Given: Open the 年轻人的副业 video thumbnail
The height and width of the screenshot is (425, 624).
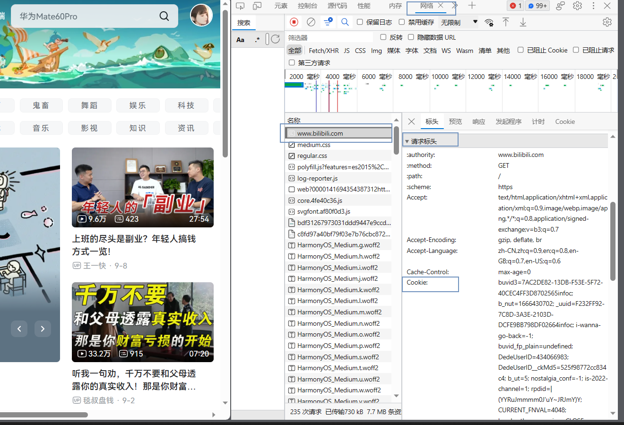Looking at the screenshot, I should click(143, 187).
